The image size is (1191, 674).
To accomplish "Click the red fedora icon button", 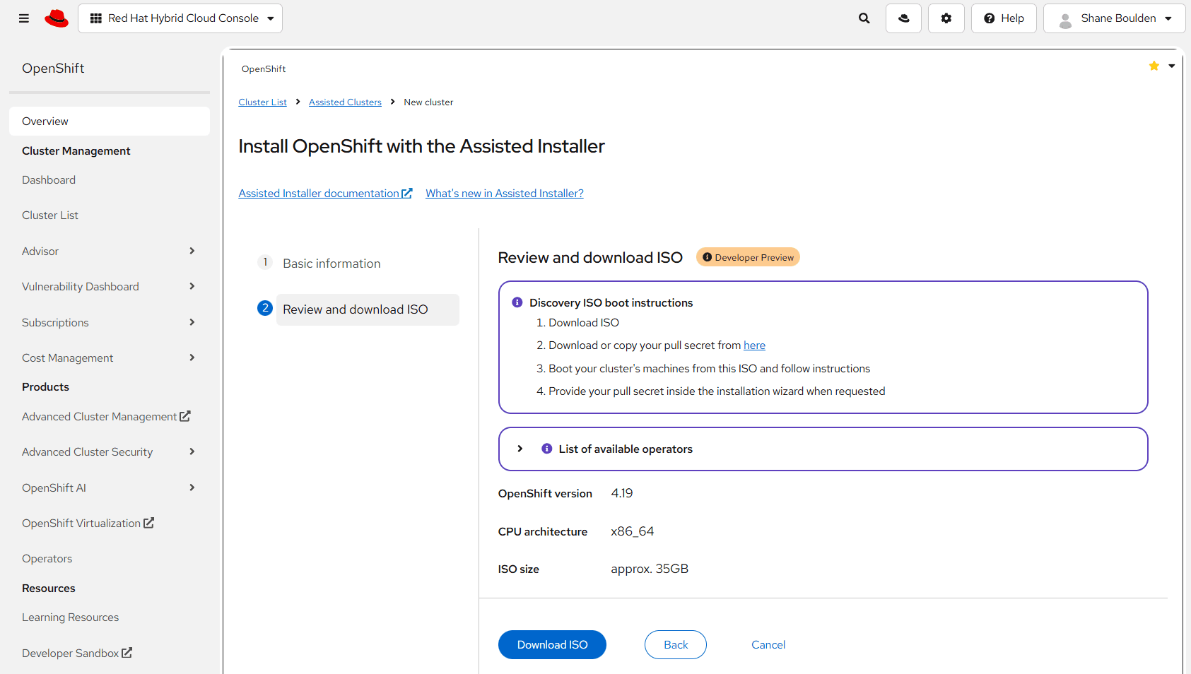I will pyautogui.click(x=903, y=18).
